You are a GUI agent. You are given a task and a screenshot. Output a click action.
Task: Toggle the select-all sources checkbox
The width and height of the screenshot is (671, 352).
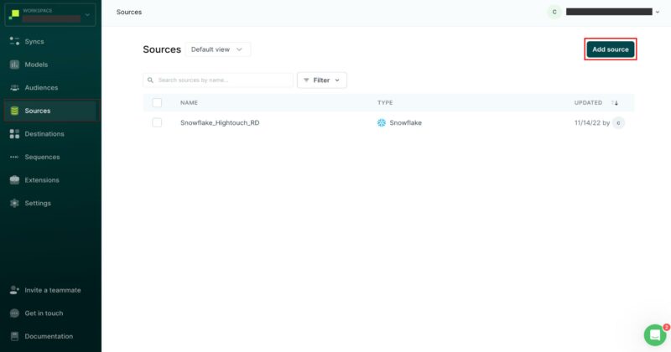(157, 102)
